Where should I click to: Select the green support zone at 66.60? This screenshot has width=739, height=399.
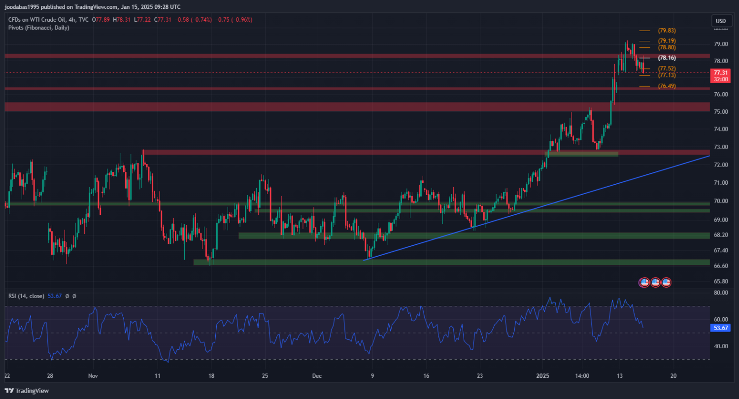pyautogui.click(x=451, y=262)
